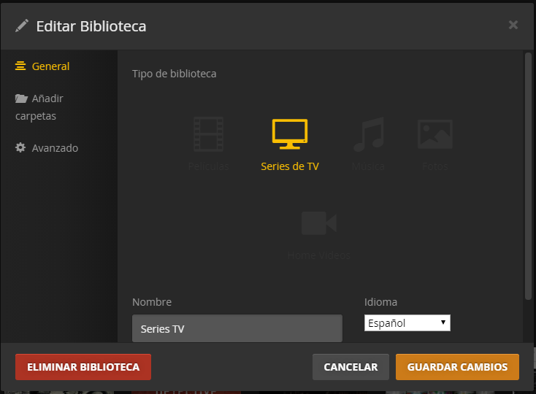
Task: Click the Home Videos label
Action: [319, 255]
